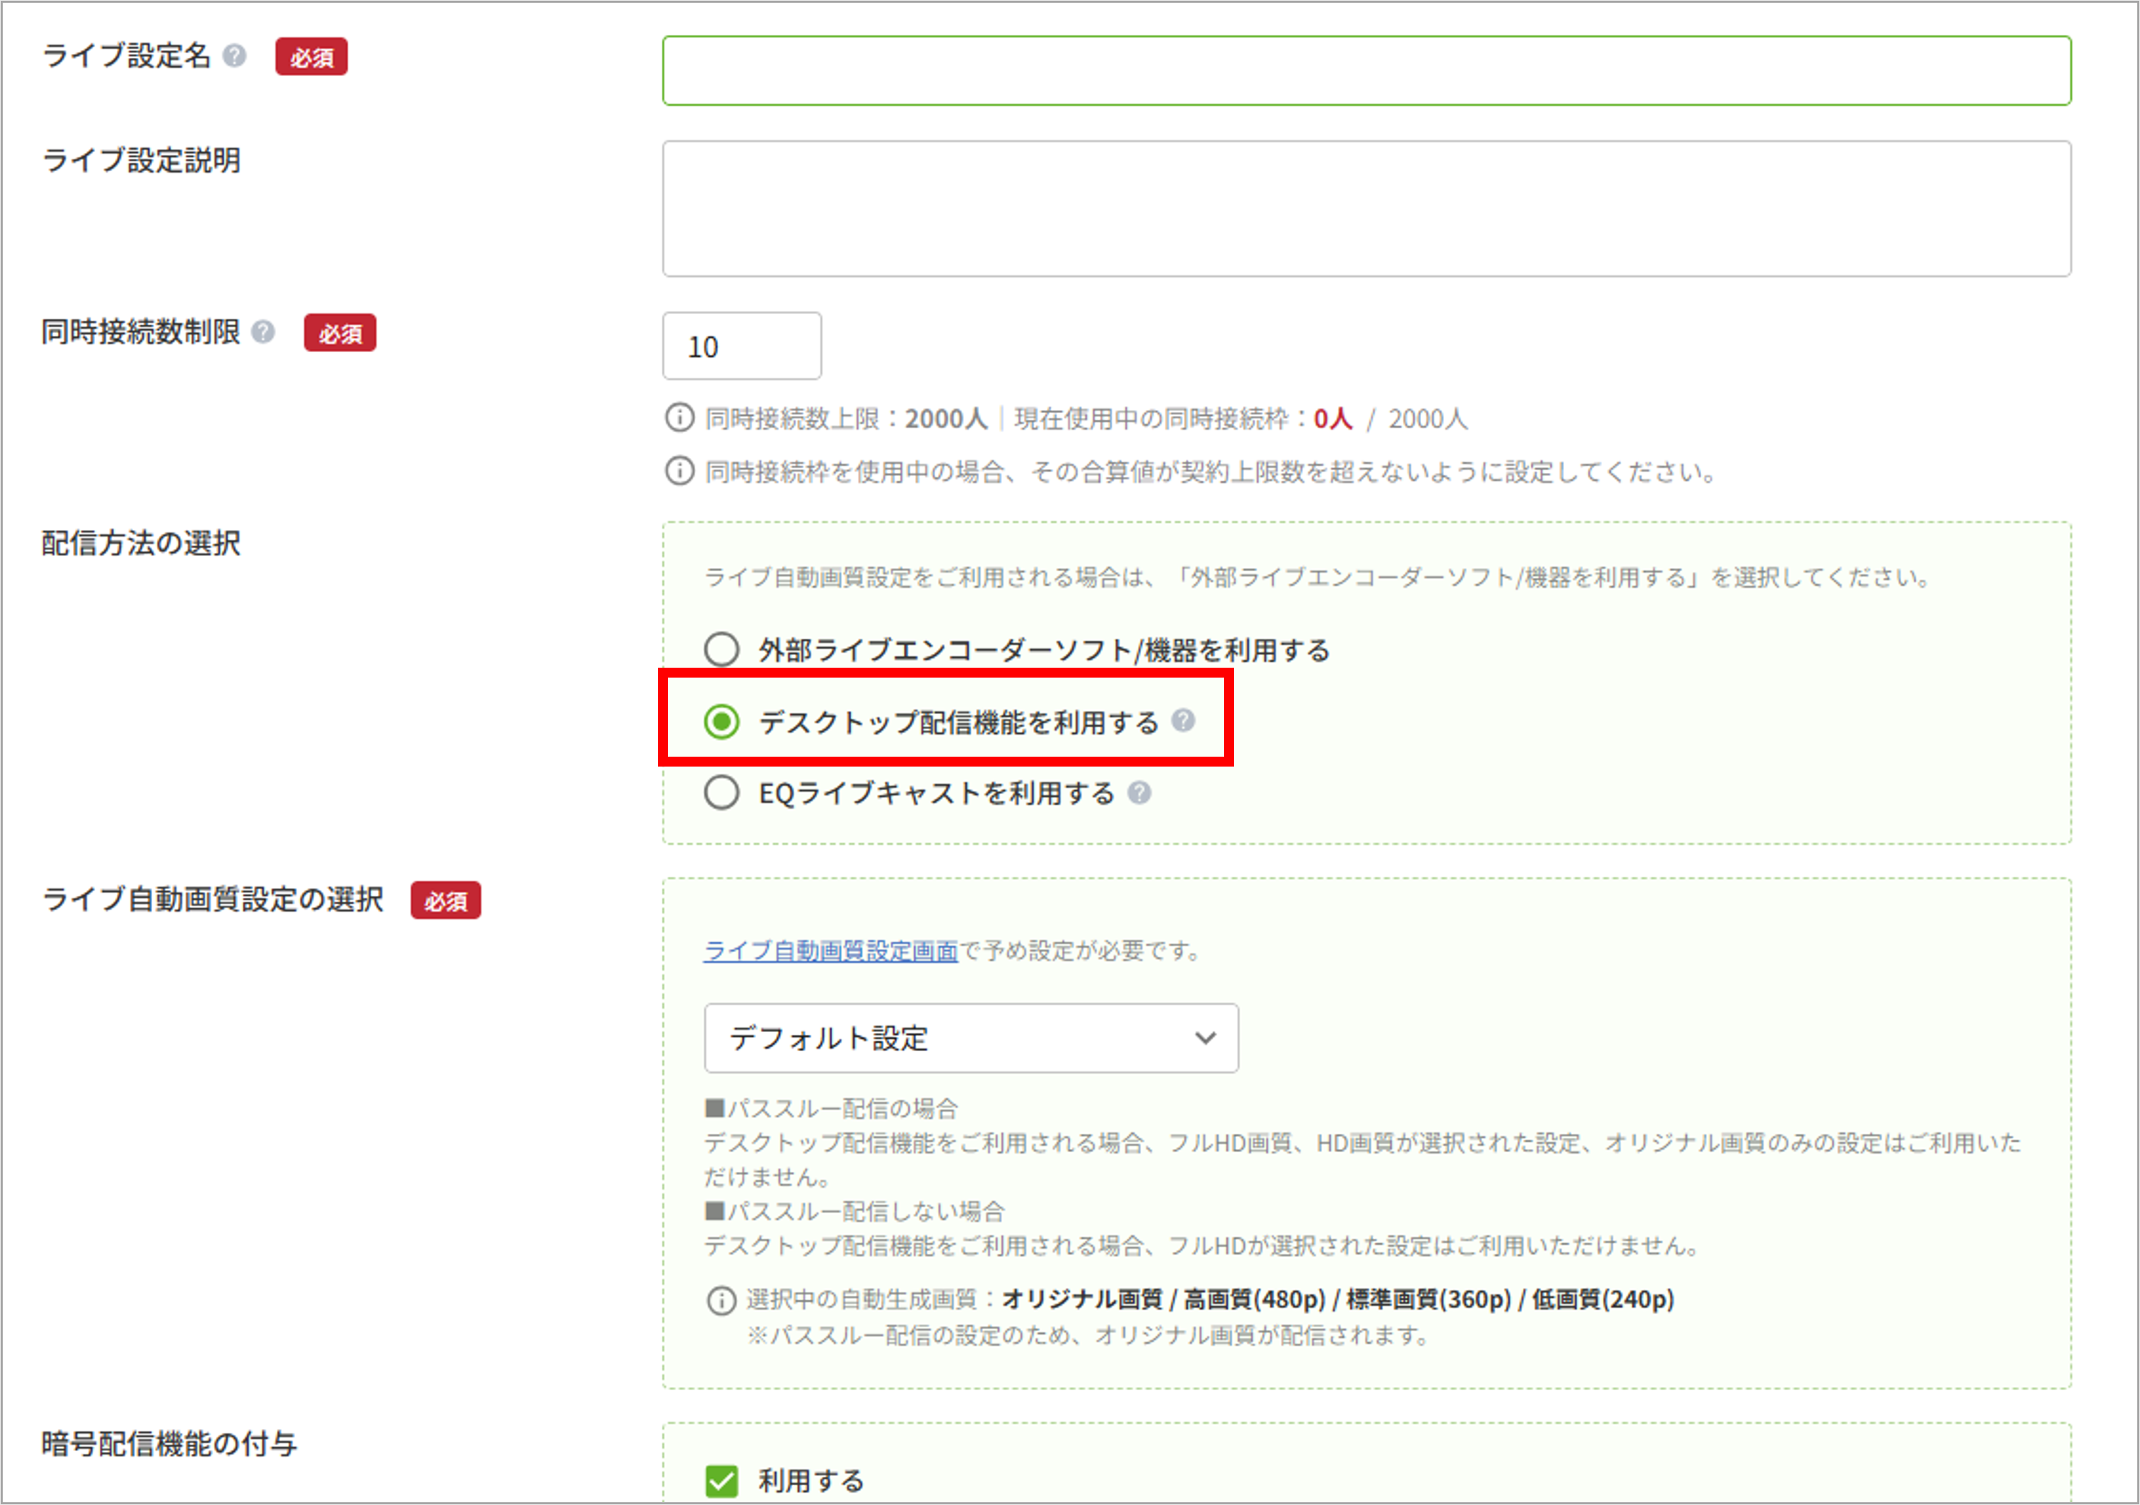Click the red 0人 usage count
Image resolution: width=2140 pixels, height=1505 pixels.
click(x=1333, y=418)
